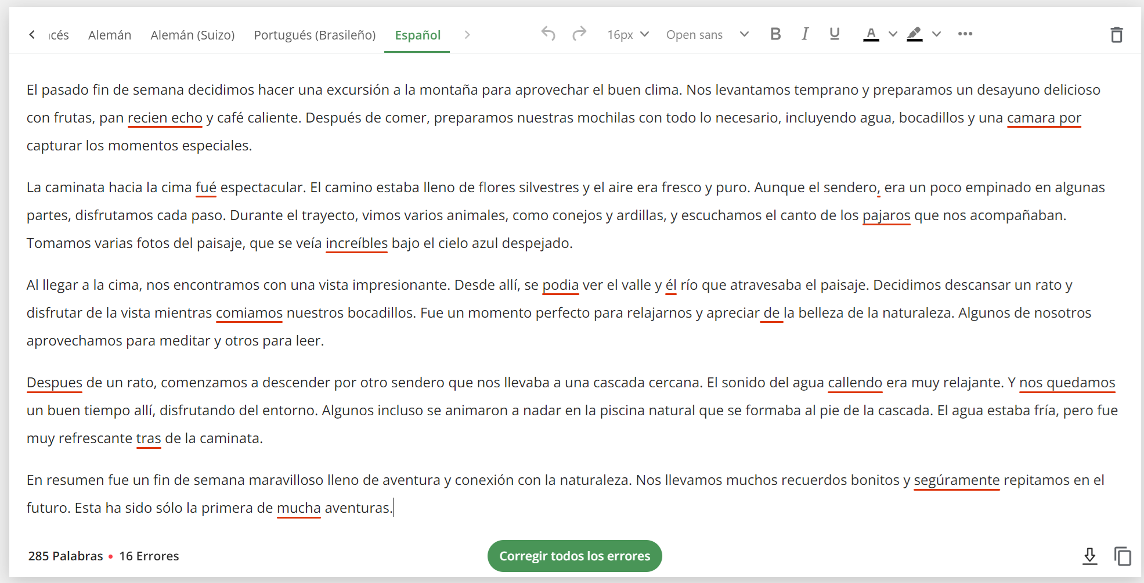Viewport: 1144px width, 583px height.
Task: Show more language tabs with right chevron
Action: [467, 35]
